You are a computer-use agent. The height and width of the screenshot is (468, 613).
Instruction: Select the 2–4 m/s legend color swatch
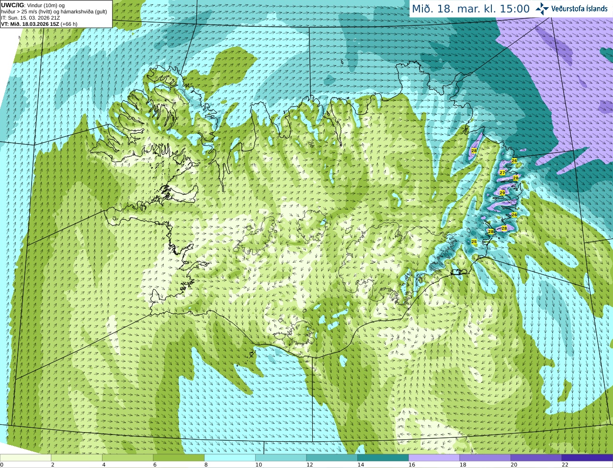(x=77, y=457)
